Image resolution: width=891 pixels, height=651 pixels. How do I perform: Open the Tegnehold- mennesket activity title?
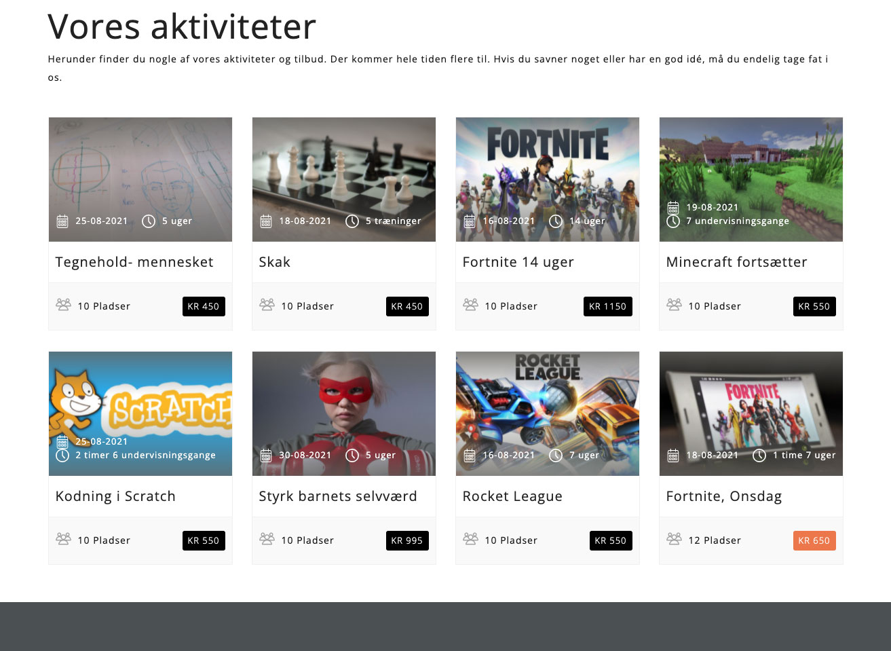(134, 262)
